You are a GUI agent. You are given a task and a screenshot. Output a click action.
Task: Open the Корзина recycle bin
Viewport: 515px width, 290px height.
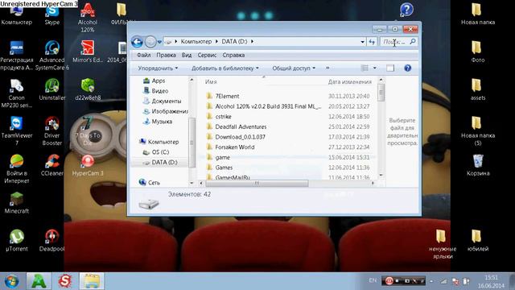coord(478,165)
